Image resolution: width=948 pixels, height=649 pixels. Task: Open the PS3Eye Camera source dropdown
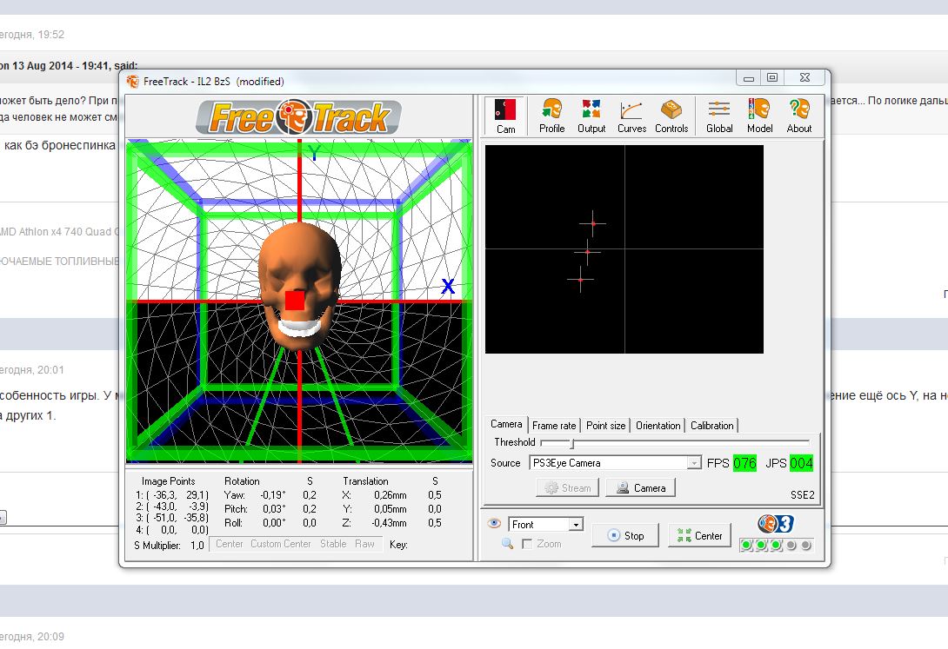[694, 463]
